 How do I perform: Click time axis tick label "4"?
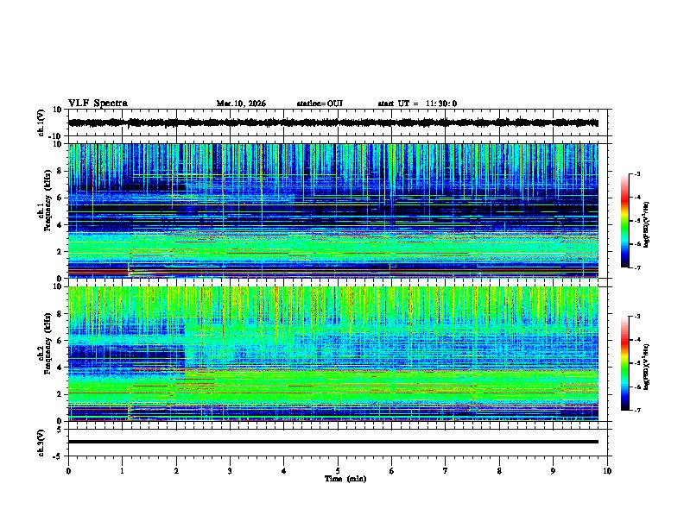click(x=284, y=471)
